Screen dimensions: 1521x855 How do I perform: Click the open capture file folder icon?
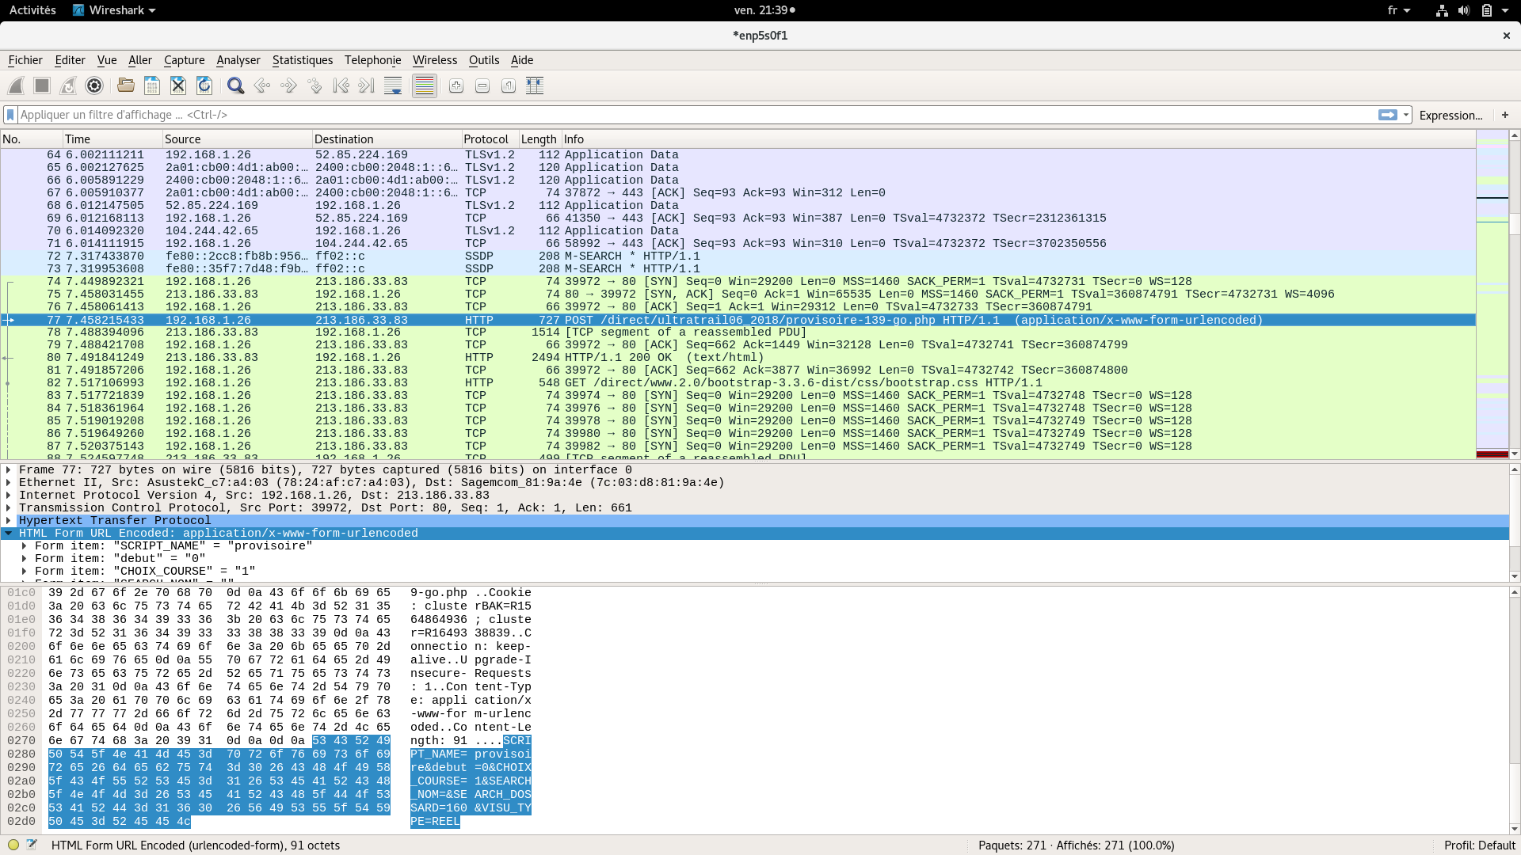click(x=125, y=85)
